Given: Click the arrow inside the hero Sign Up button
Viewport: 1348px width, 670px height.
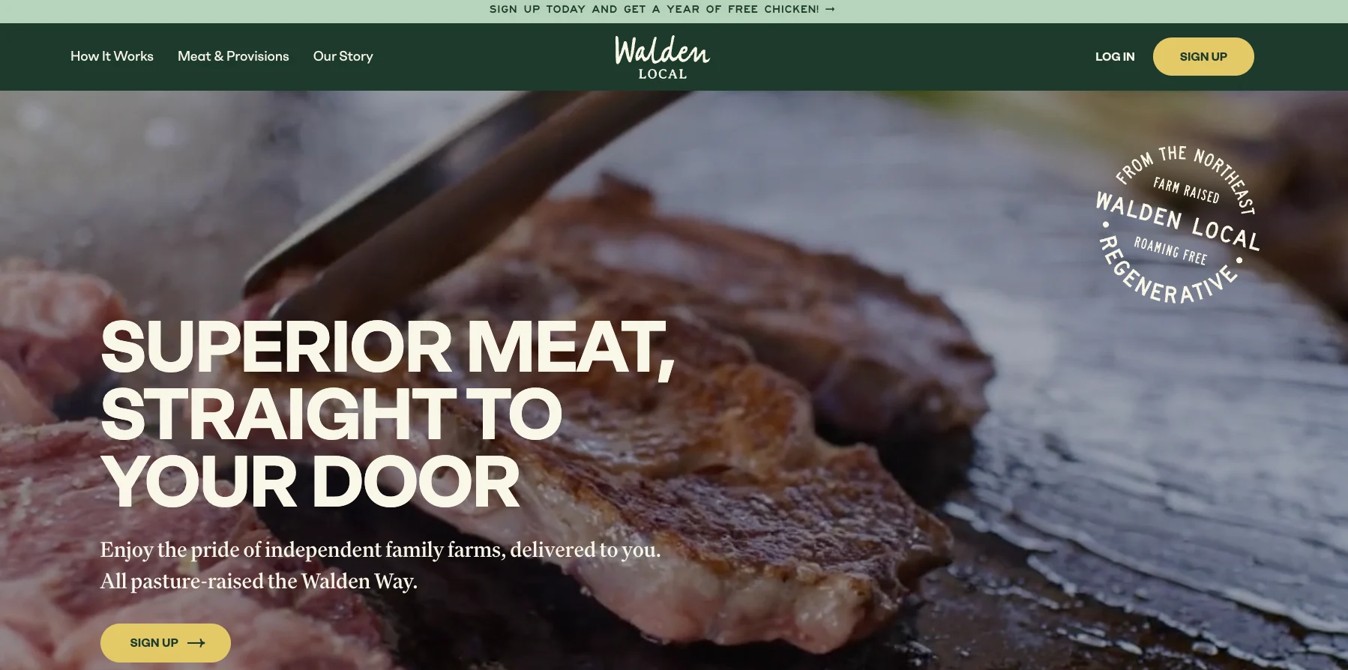Looking at the screenshot, I should pos(196,643).
